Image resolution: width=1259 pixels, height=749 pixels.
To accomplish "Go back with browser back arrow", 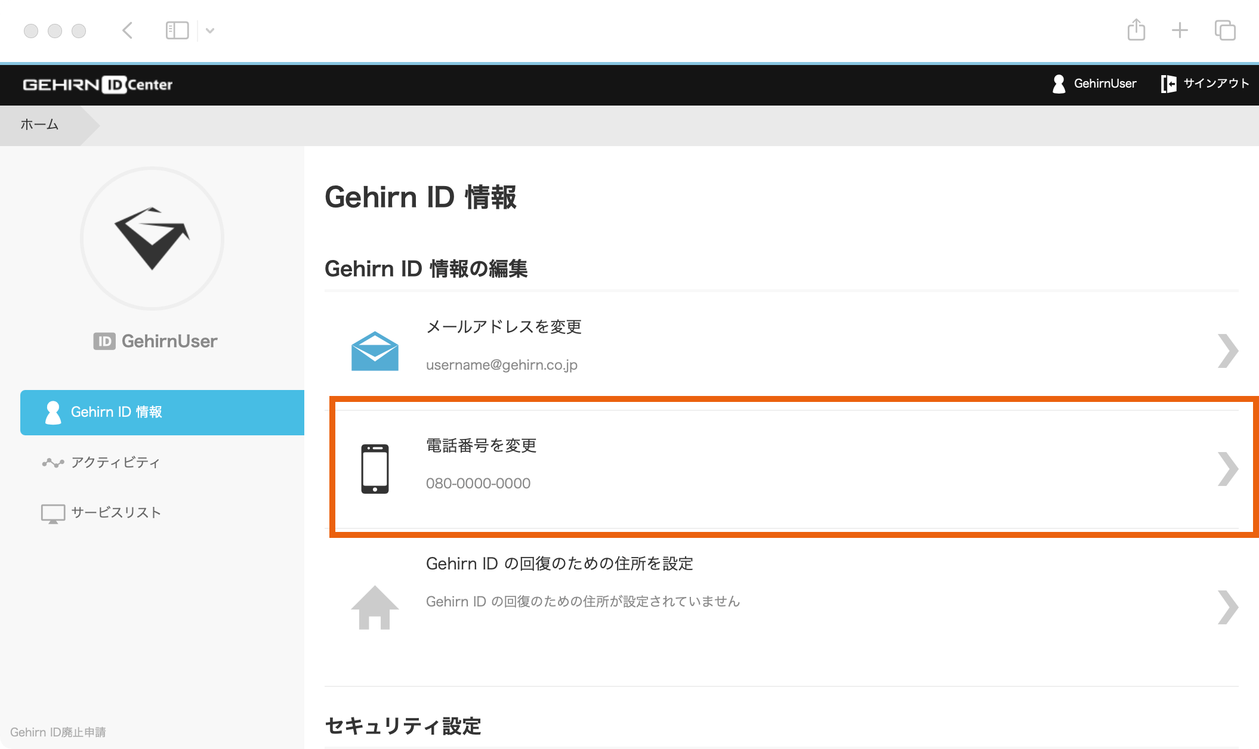I will coord(127,30).
